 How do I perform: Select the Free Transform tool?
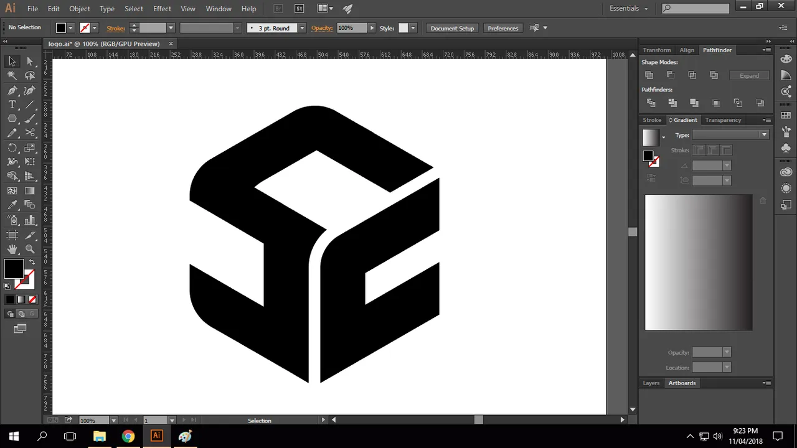[30, 162]
